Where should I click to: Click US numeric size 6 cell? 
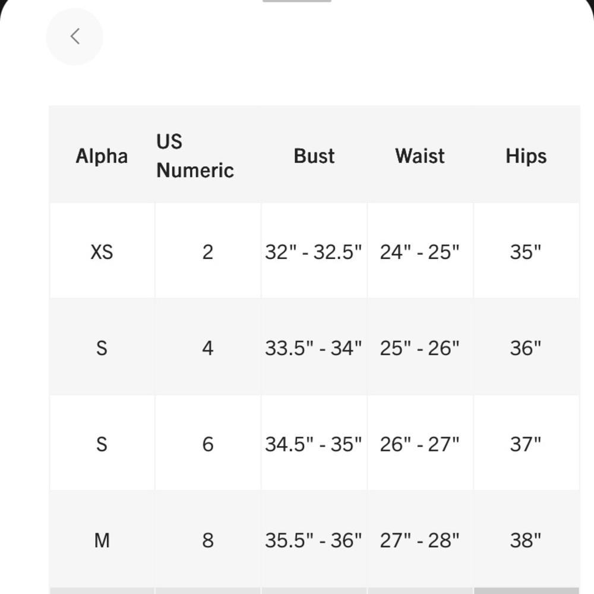pos(207,444)
